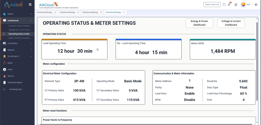The width and height of the screenshot is (261, 125).
Task: Click the "12 hour 30 min" value
Action: (x=75, y=51)
